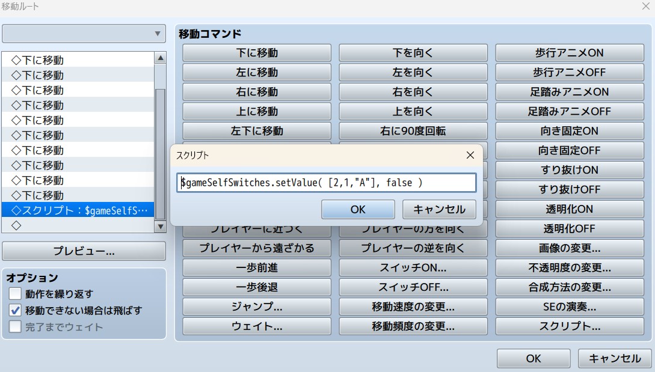
Task: Open the character selection dropdown
Action: click(x=84, y=34)
